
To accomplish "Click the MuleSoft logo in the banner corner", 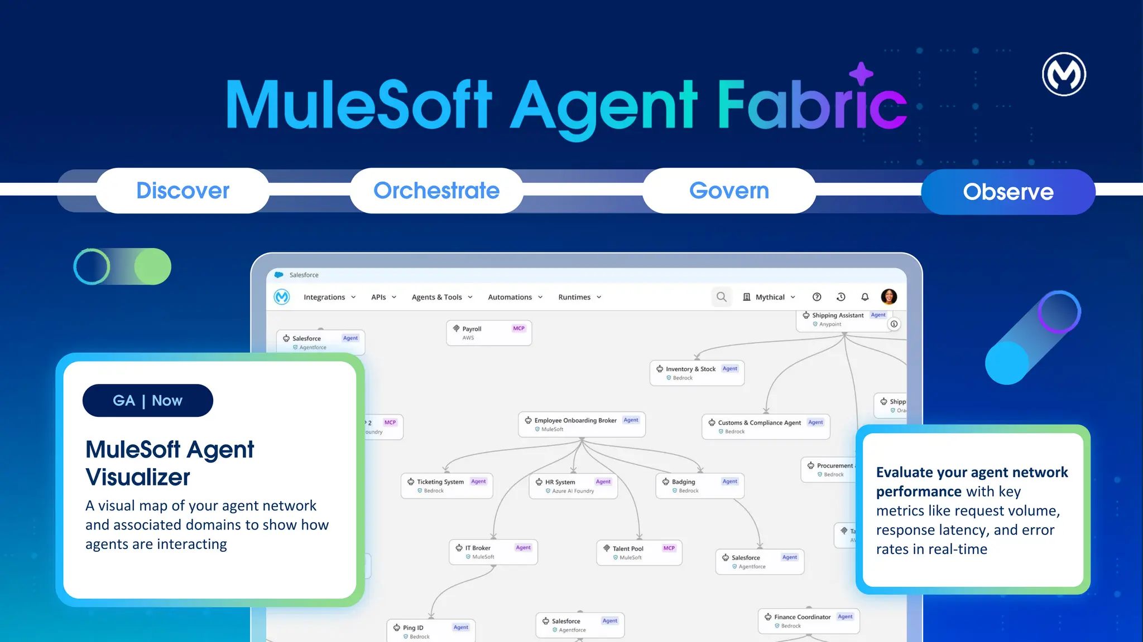I will pyautogui.click(x=1064, y=74).
